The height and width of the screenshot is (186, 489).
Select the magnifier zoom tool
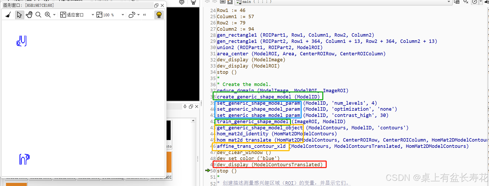click(x=38, y=15)
